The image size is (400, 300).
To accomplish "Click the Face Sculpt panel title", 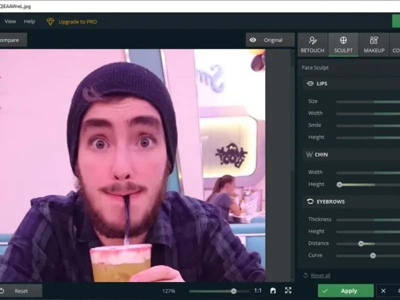I will pos(315,67).
